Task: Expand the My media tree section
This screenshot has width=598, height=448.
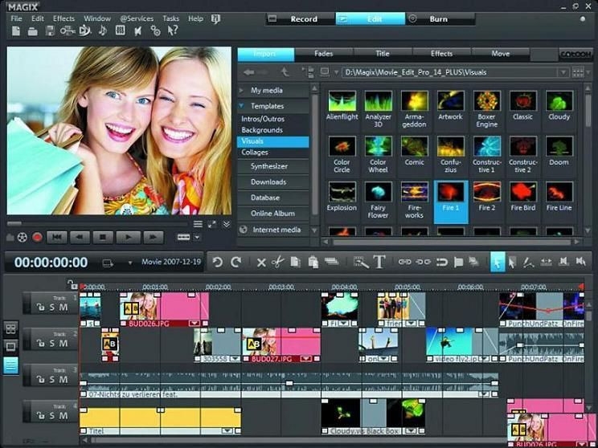Action: click(241, 90)
